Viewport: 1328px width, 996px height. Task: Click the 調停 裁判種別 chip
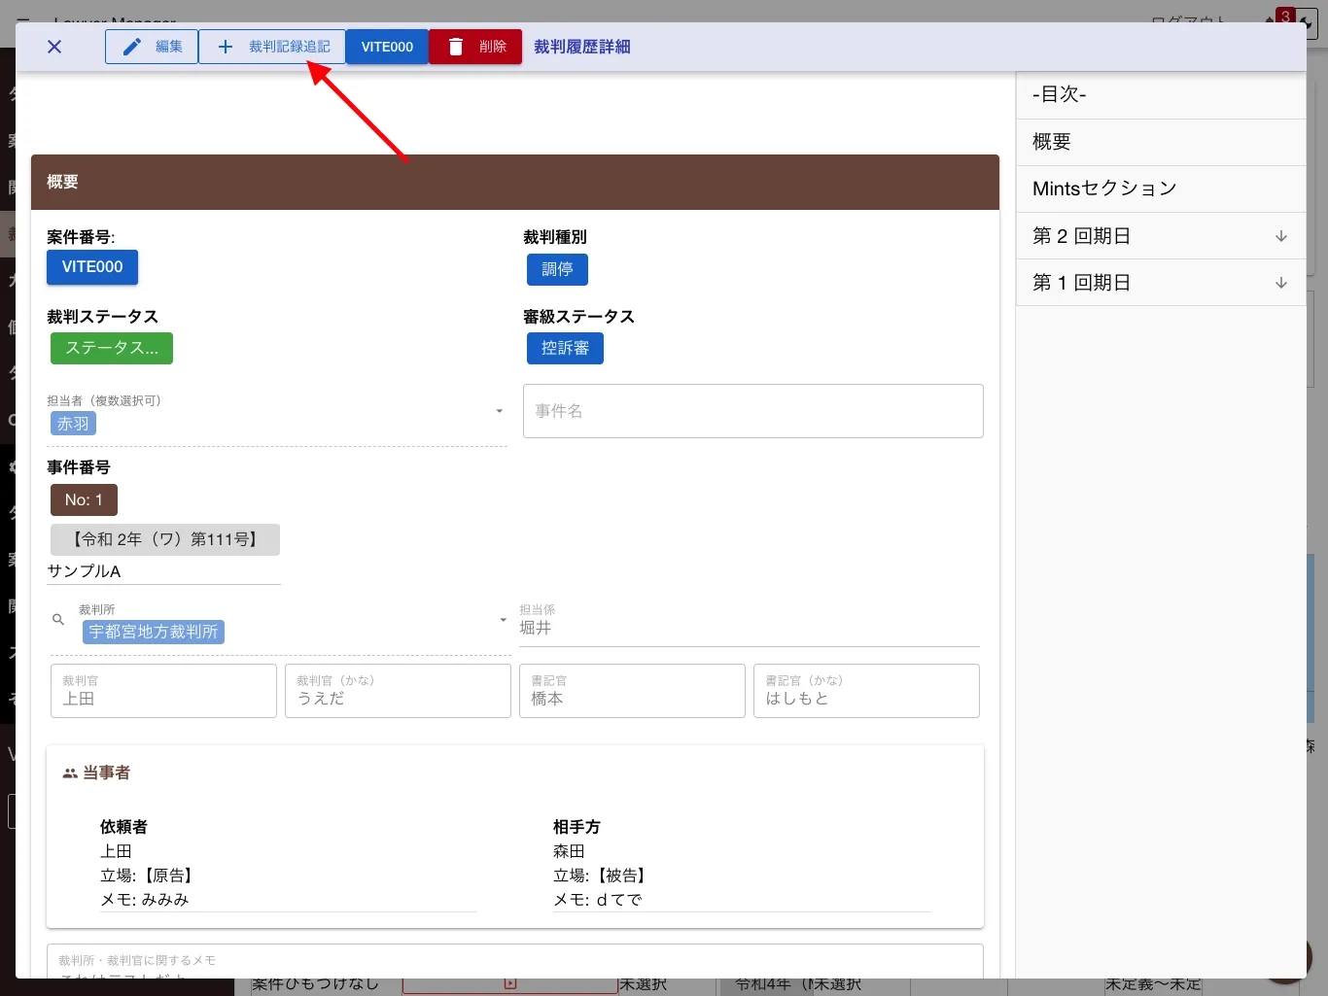(x=557, y=269)
